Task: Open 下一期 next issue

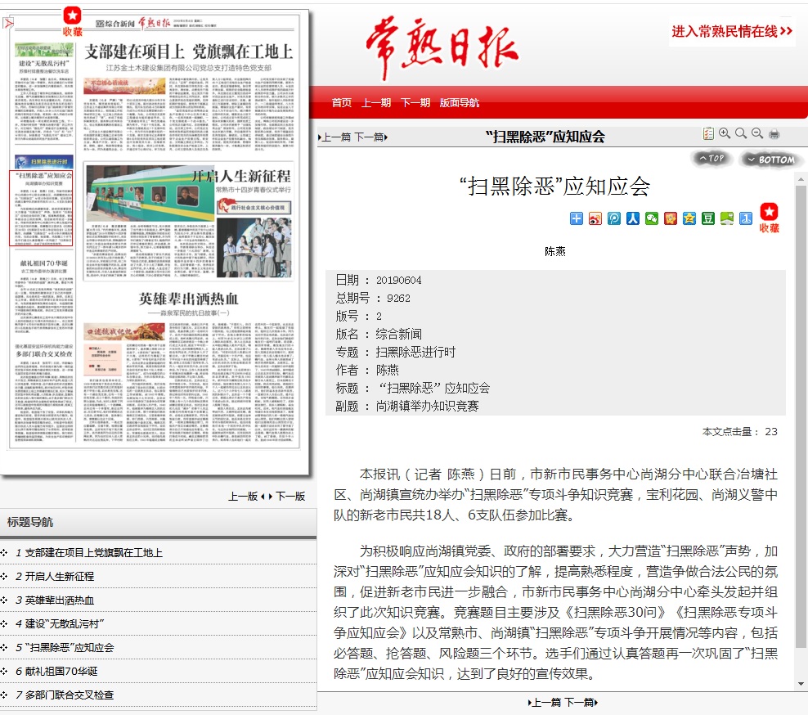Action: (x=415, y=102)
